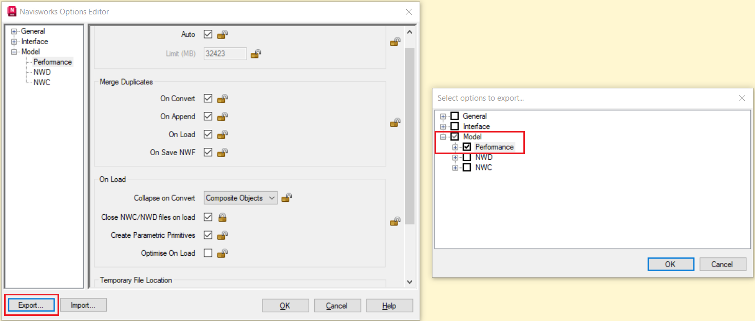This screenshot has width=755, height=321.
Task: Check NWC in export options tree
Action: (467, 167)
